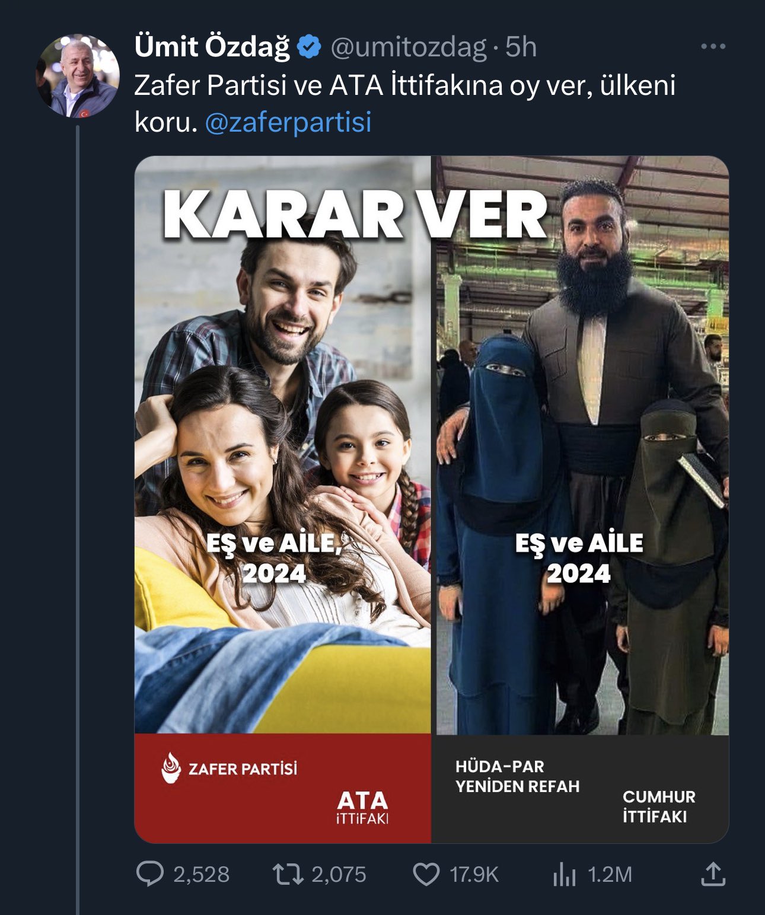The width and height of the screenshot is (765, 915).
Task: Open the profile avatar picture
Action: pos(78,76)
